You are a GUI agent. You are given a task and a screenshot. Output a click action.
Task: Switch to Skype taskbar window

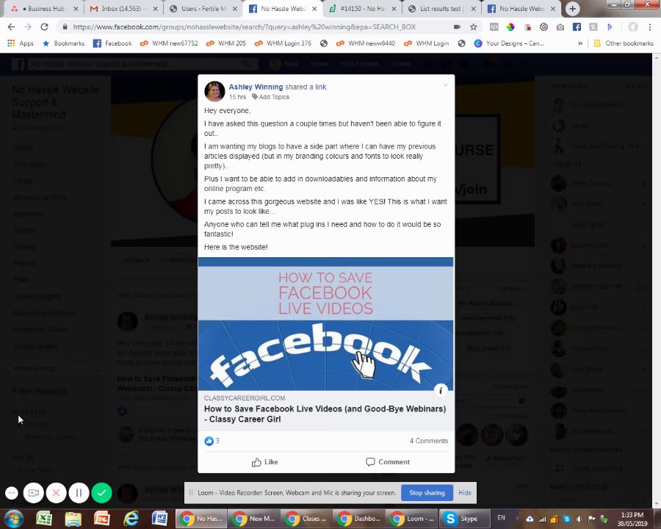click(465, 519)
